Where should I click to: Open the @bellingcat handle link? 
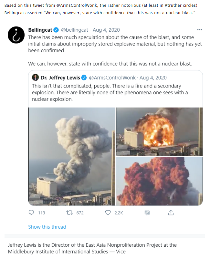point(75,30)
